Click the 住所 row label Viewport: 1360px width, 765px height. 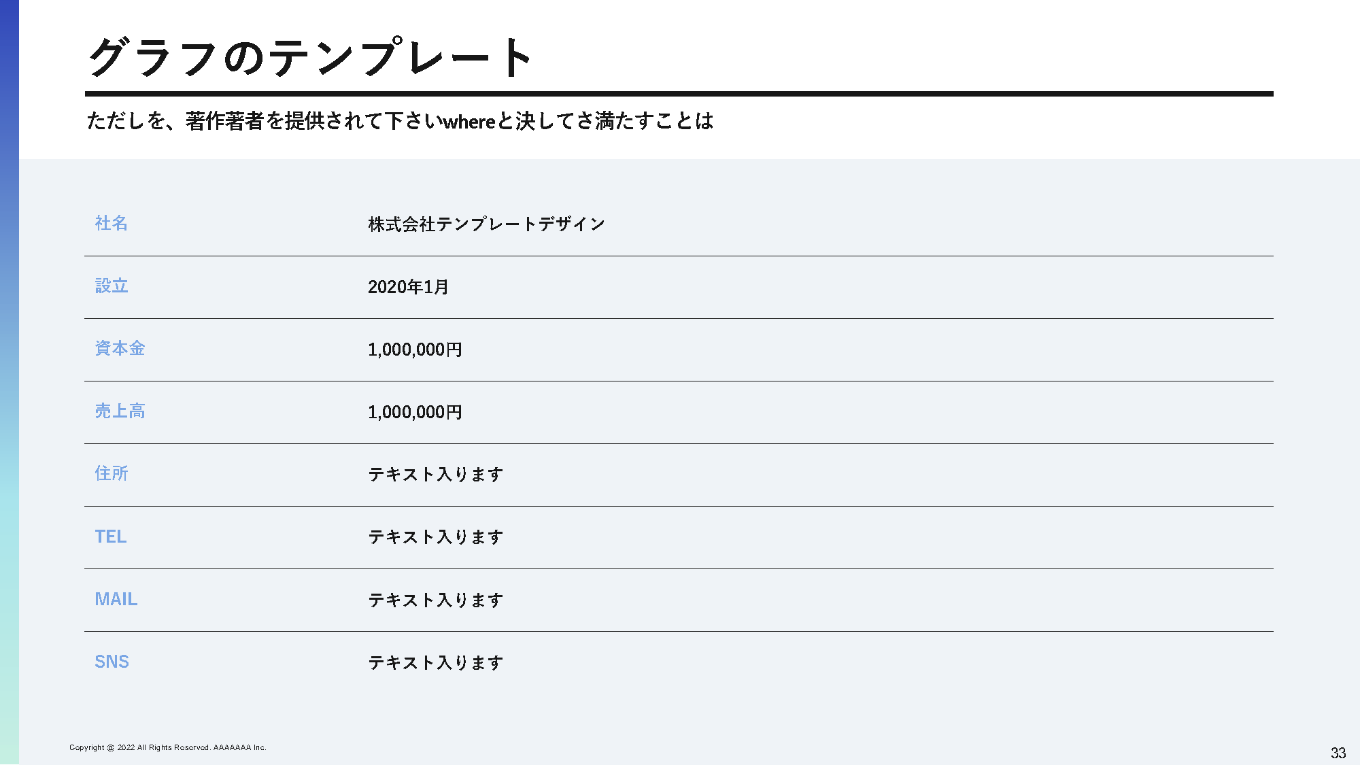tap(112, 473)
